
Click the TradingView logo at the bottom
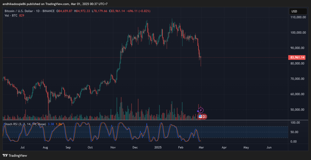(x=15, y=155)
